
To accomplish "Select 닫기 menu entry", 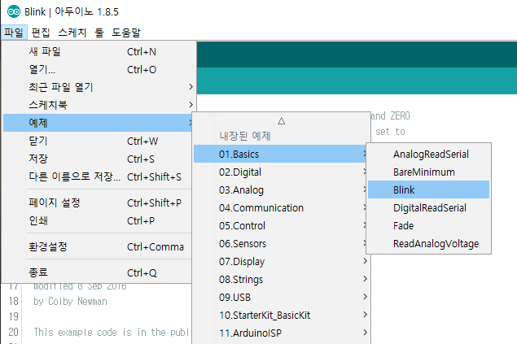I will (97, 141).
